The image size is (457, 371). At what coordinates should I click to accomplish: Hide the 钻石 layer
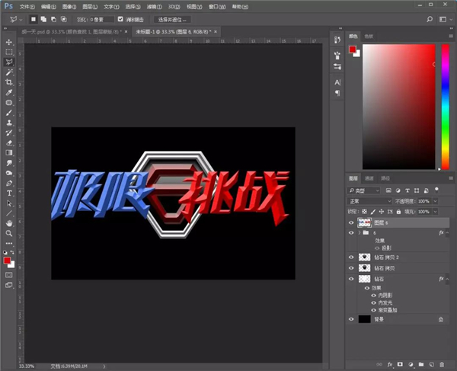tap(351, 279)
